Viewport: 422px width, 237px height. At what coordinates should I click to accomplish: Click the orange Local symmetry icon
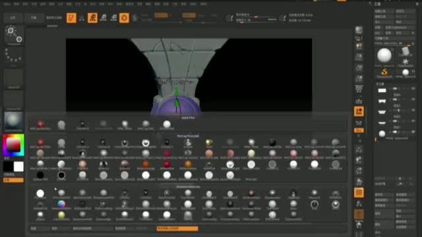(359, 111)
